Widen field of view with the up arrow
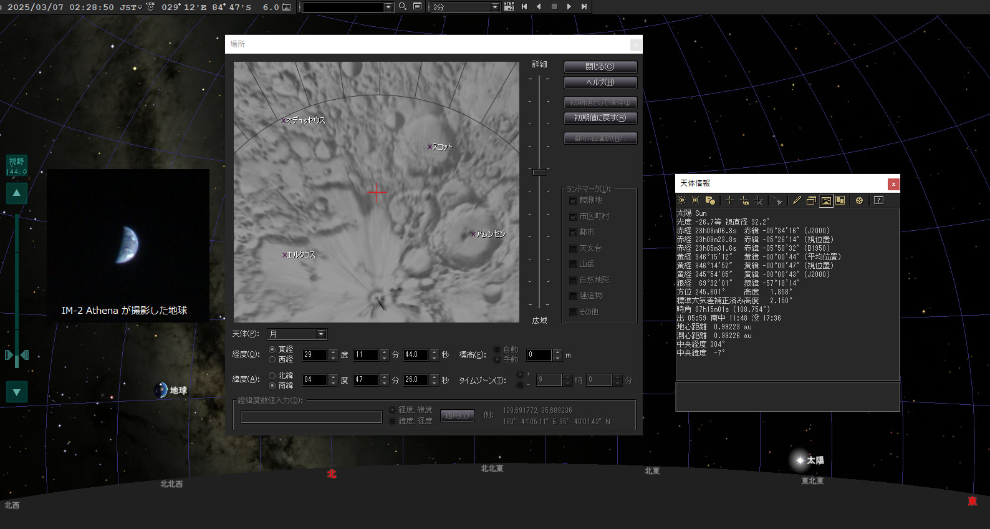 (17, 193)
